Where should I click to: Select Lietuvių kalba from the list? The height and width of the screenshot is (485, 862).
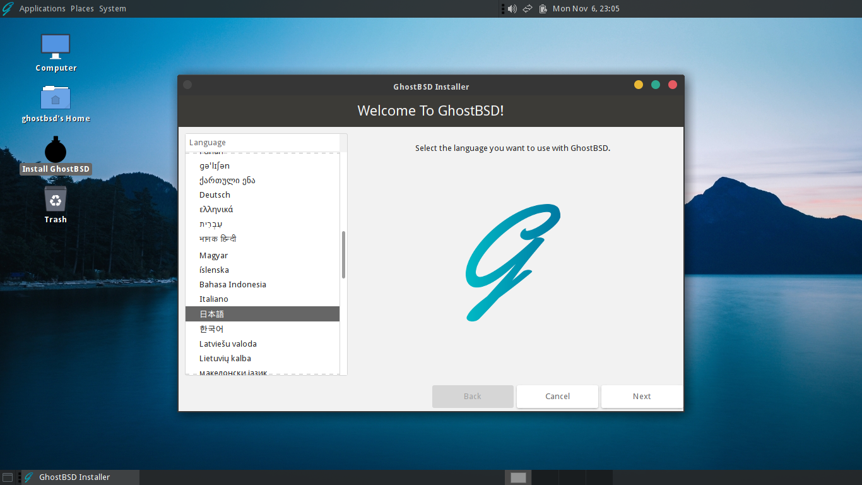263,359
